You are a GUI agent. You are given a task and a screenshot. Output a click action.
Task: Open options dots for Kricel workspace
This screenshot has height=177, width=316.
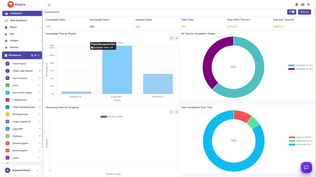pos(40,85)
